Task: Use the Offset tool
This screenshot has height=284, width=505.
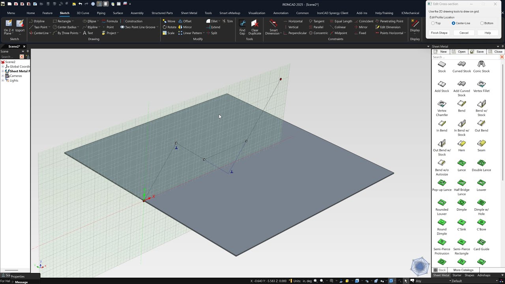Action: click(185, 21)
